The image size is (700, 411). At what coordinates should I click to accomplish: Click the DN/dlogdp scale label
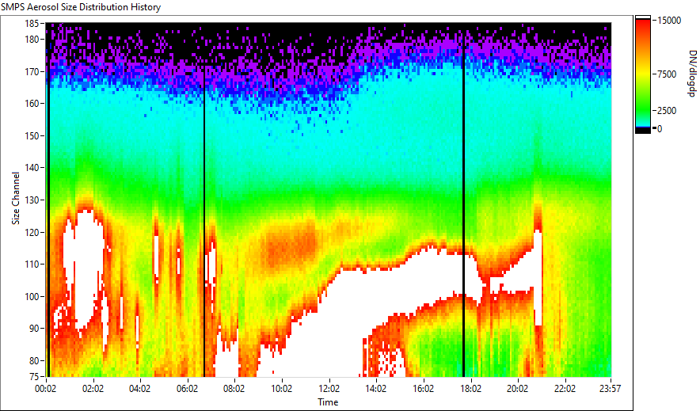691,74
